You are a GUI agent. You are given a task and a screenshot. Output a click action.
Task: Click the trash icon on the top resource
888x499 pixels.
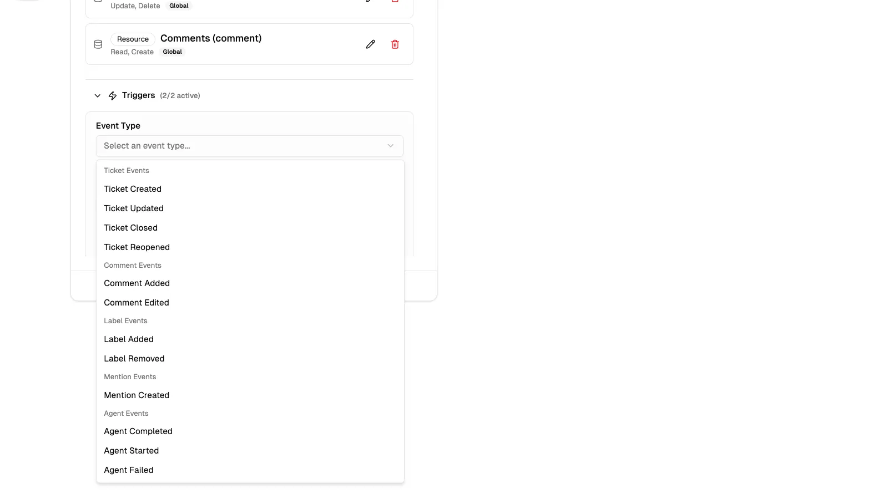point(395,1)
